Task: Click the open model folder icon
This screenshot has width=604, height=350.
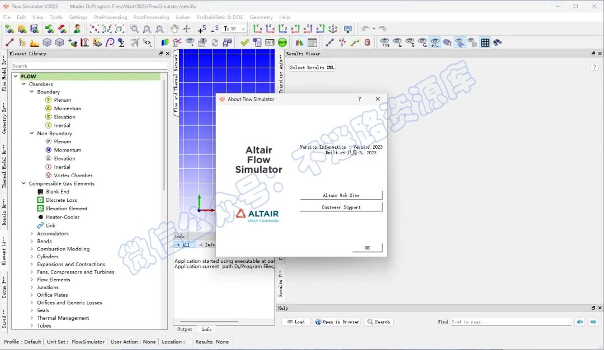Action: tap(22, 29)
